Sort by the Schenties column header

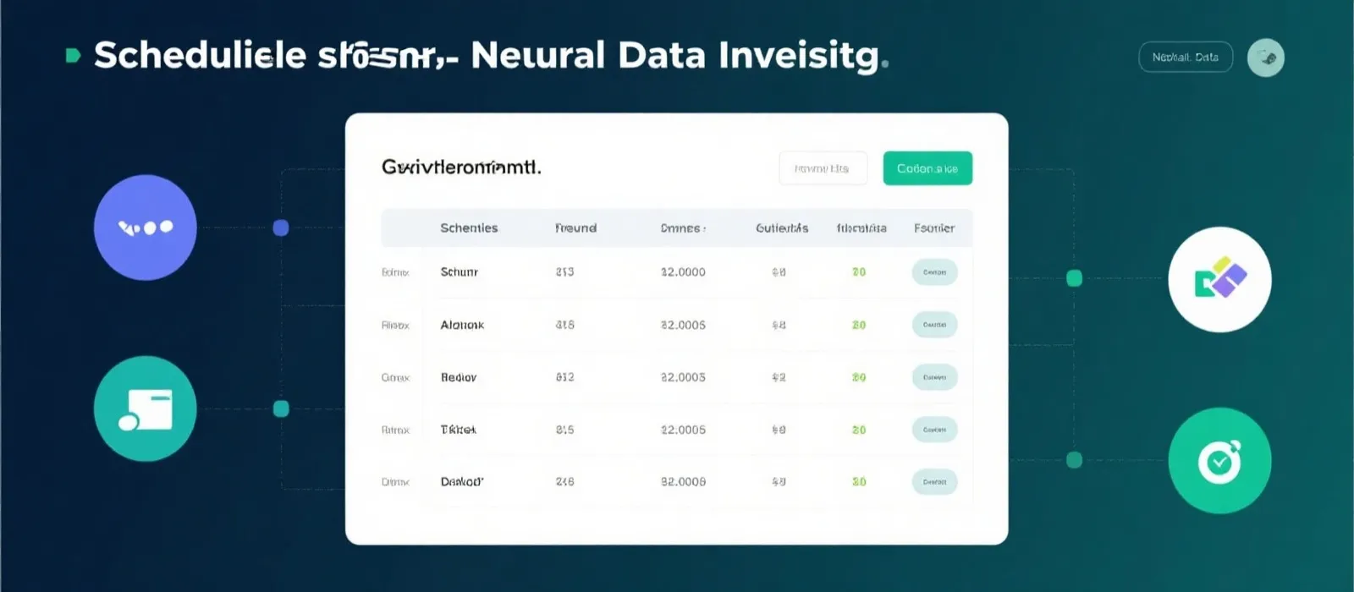[x=469, y=228]
